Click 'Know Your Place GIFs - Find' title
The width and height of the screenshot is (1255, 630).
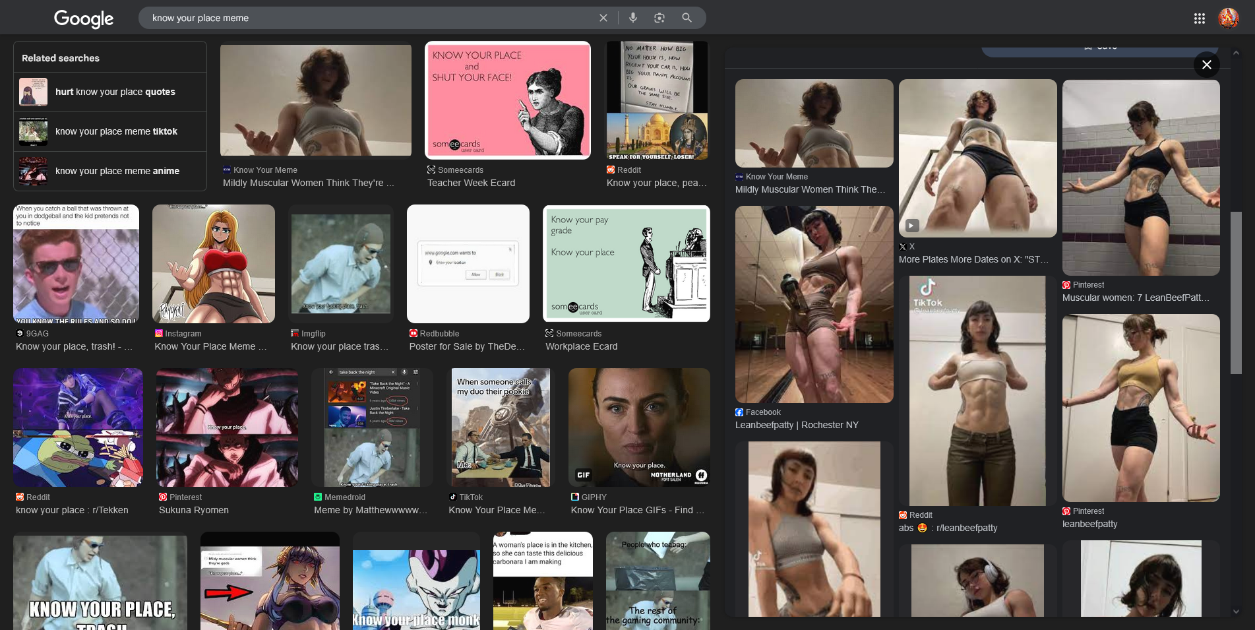[x=638, y=510]
